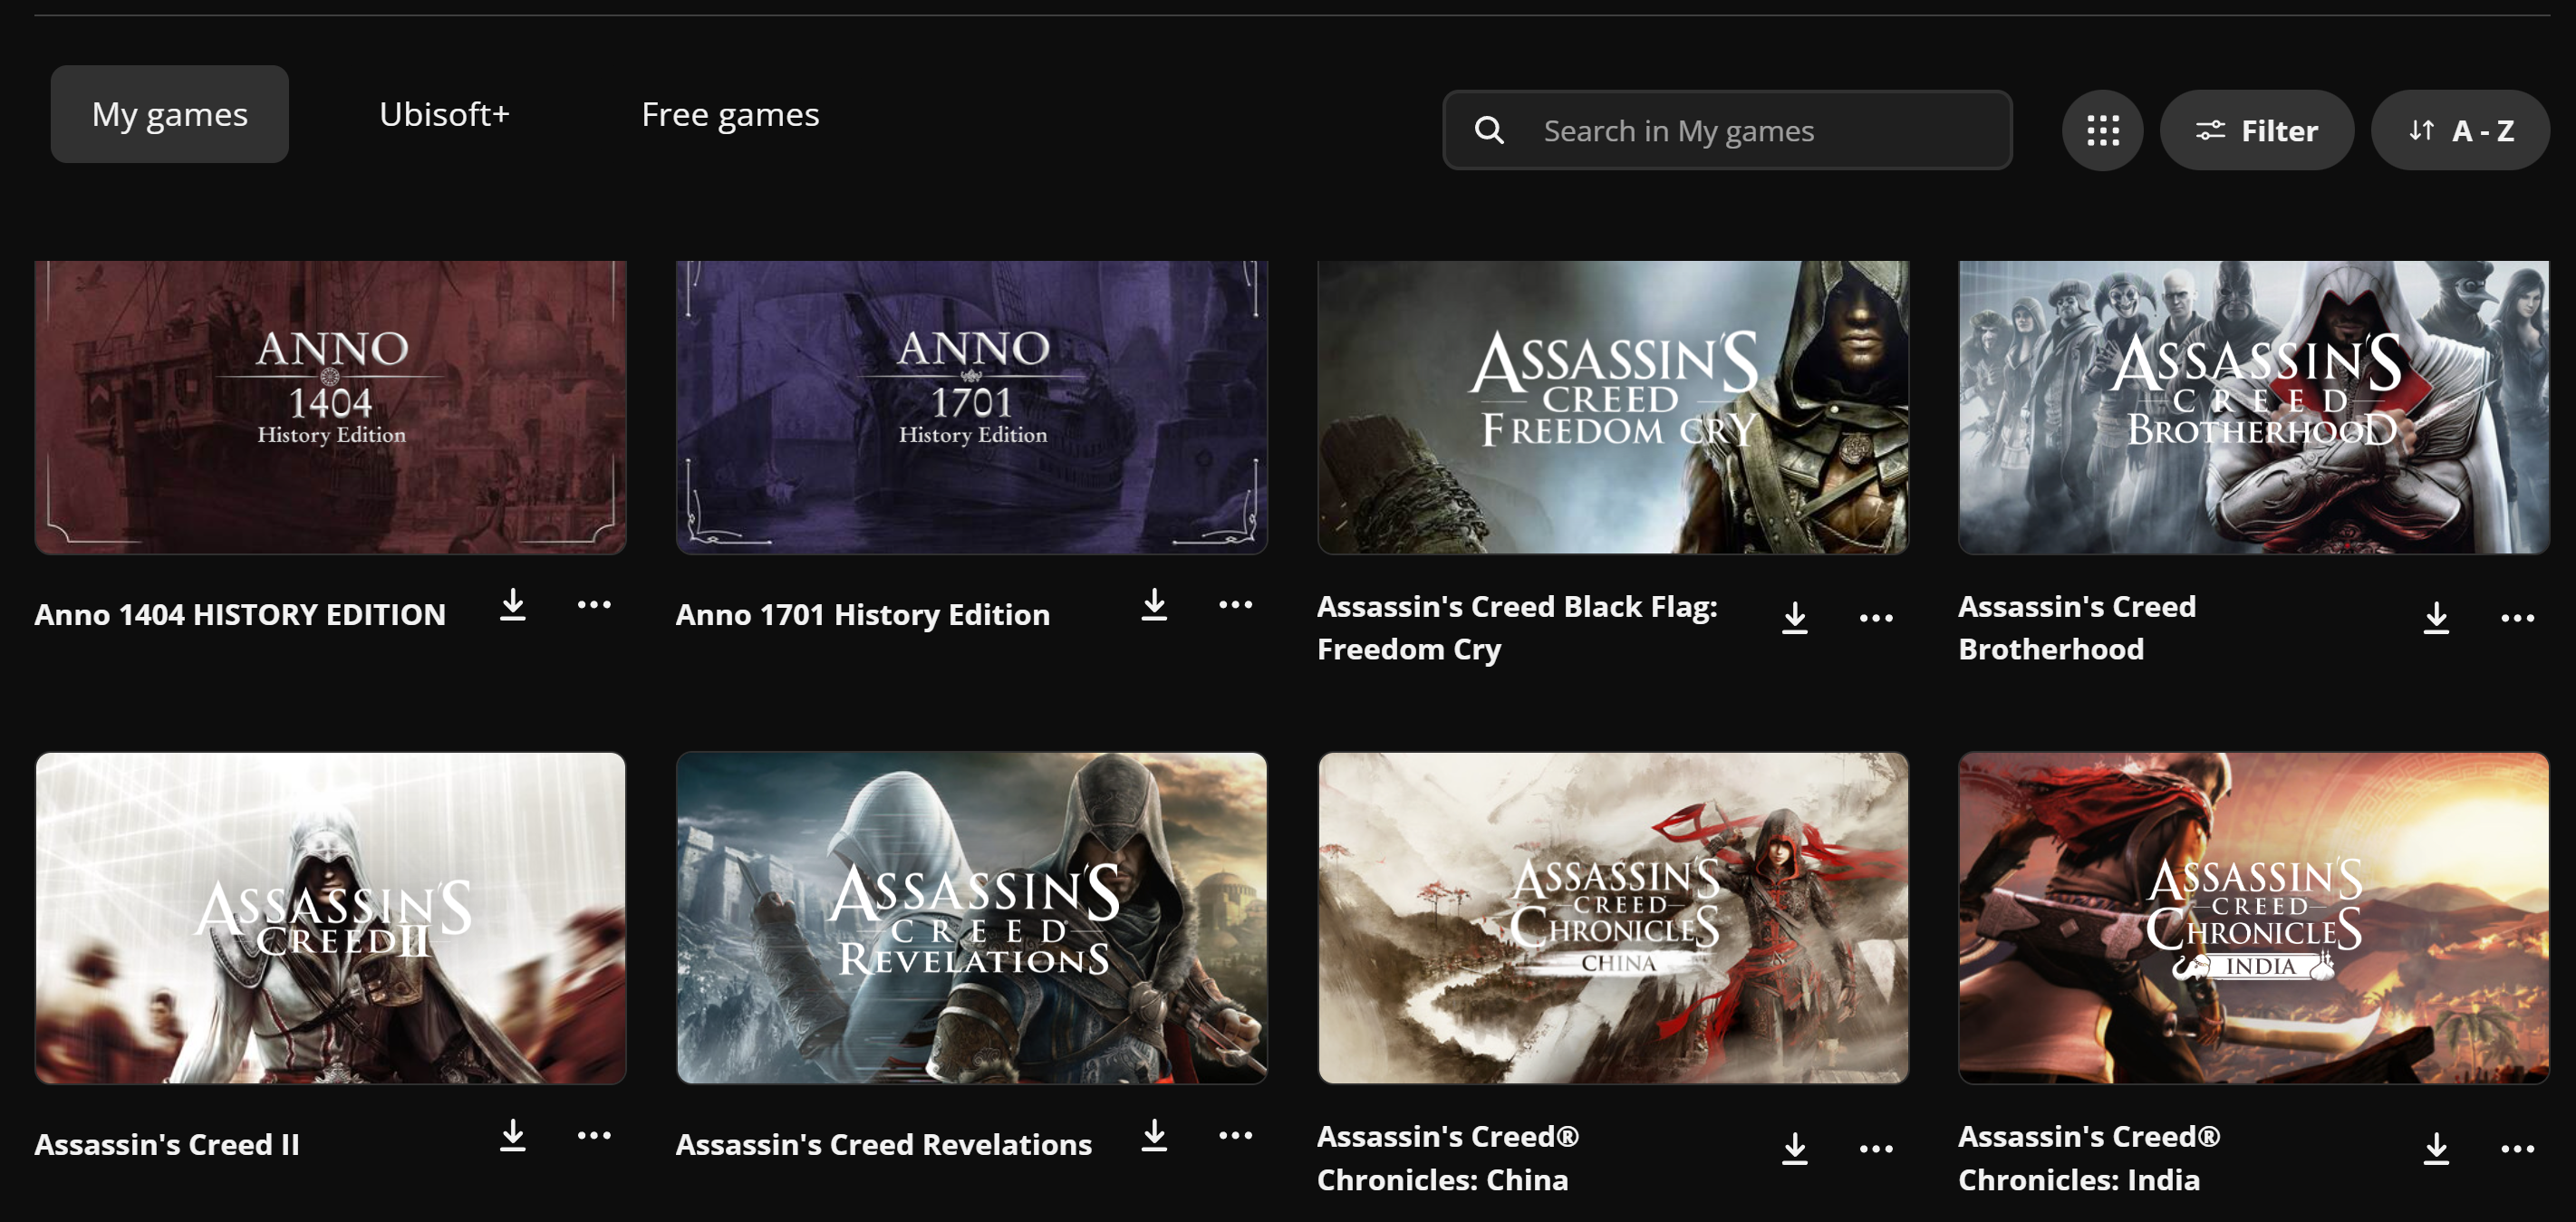Click Assassin's Creed Black Flag: Freedom Cry title
The image size is (2576, 1222).
pos(1517,628)
